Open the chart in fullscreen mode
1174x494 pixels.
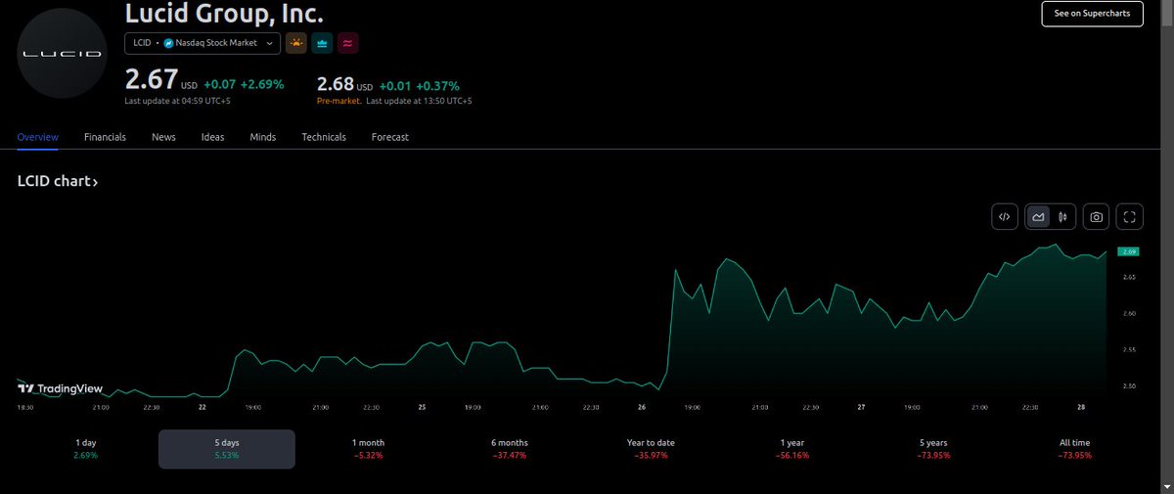click(1130, 217)
